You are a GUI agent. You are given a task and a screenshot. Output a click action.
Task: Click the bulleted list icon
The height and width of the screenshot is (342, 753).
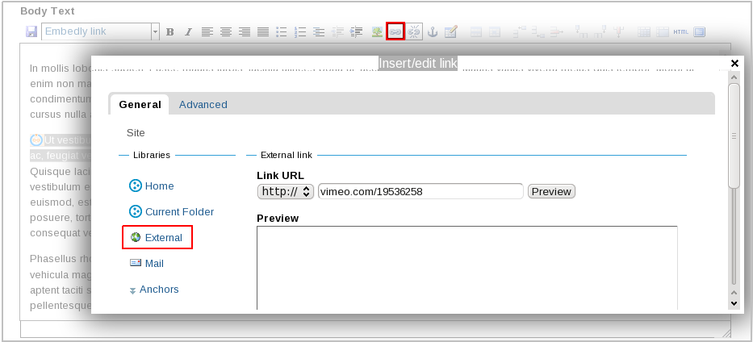(282, 32)
